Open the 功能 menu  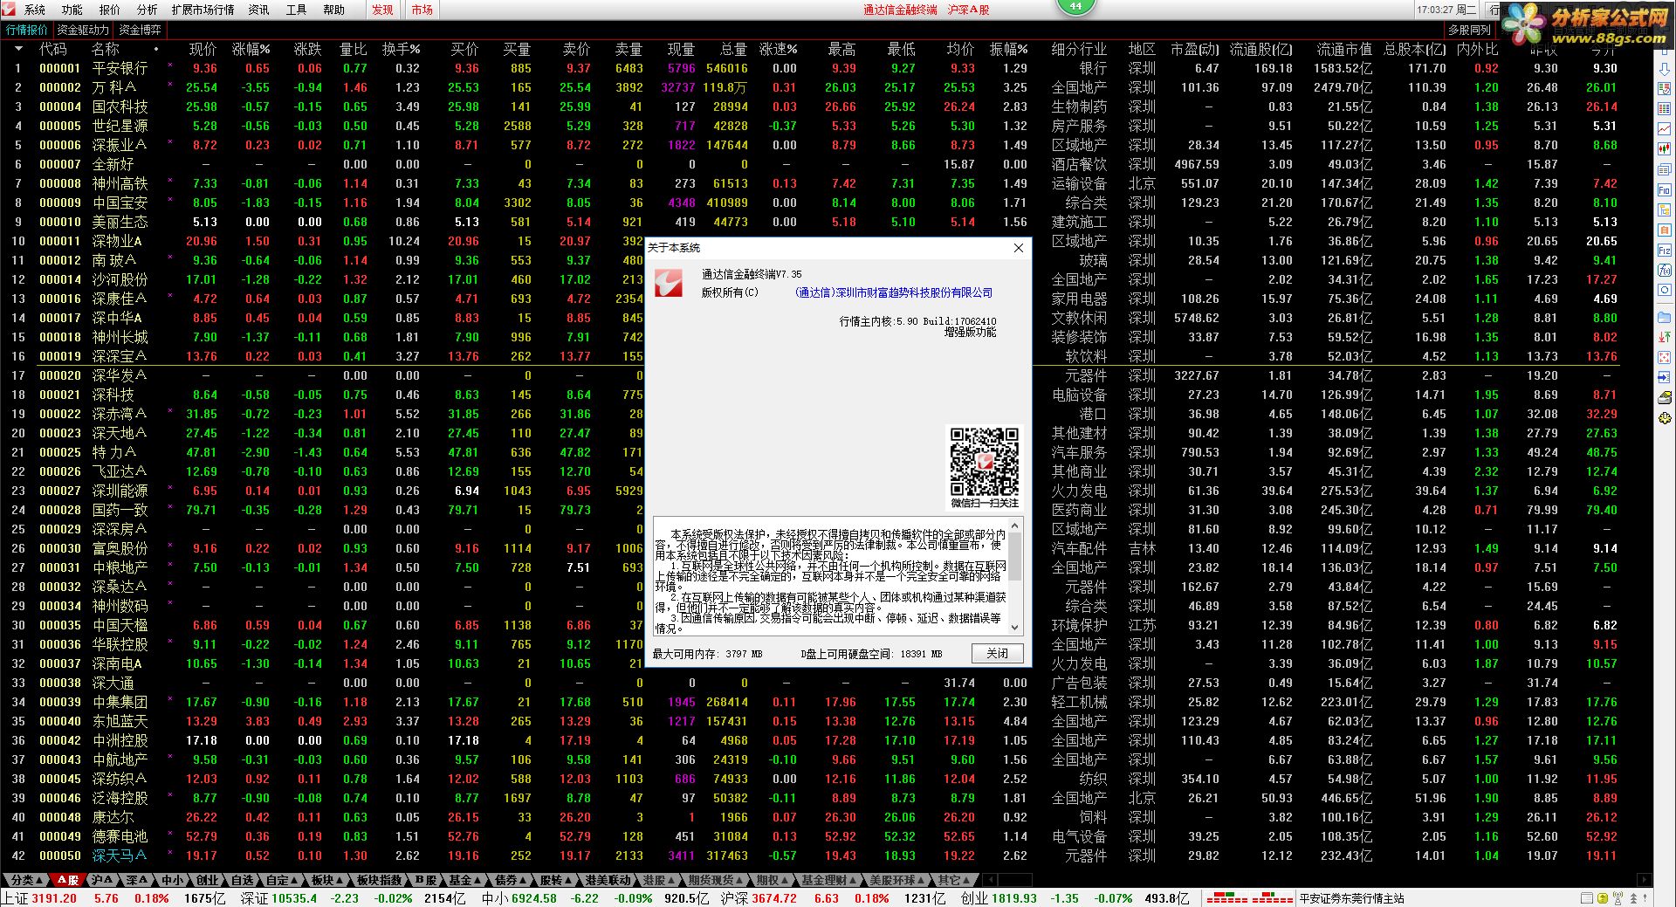pyautogui.click(x=72, y=10)
